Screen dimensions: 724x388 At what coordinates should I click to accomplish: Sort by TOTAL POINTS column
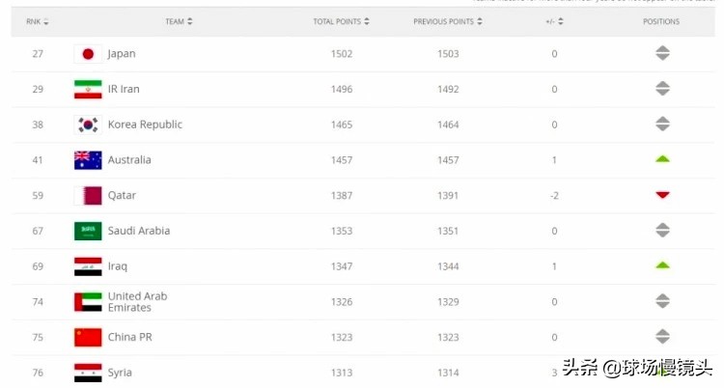tap(341, 21)
